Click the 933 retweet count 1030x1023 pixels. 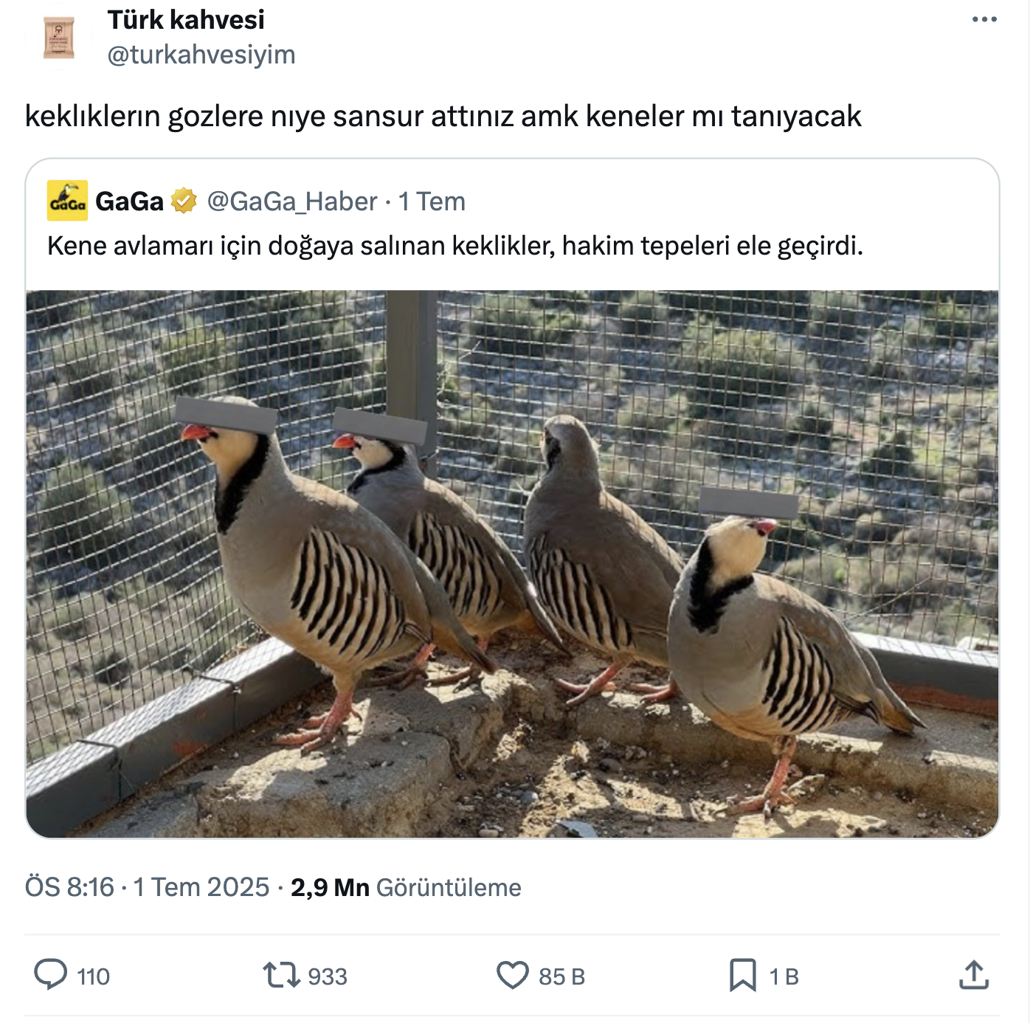328,976
